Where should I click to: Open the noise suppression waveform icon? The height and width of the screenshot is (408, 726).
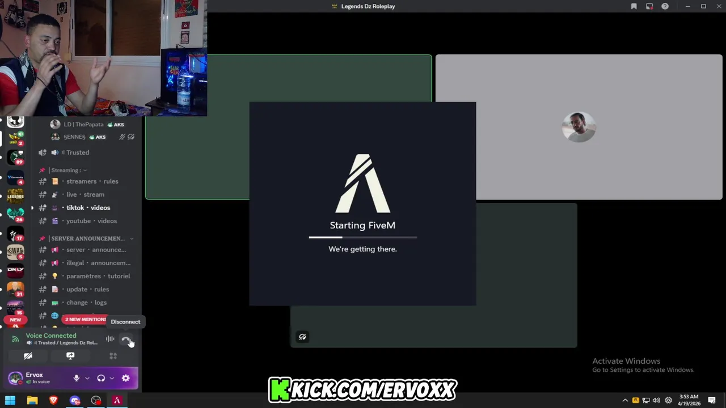coord(110,339)
